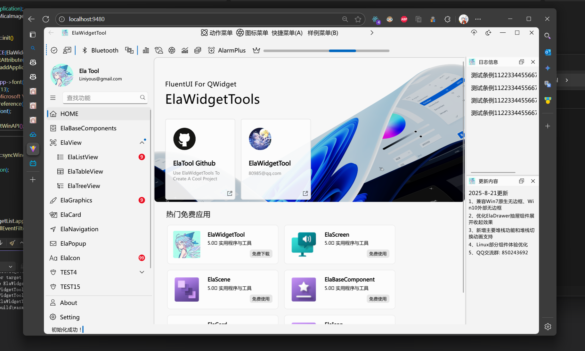Click the checkmark badge toolbar icon
Screen dimensions: 585x351
(54, 50)
